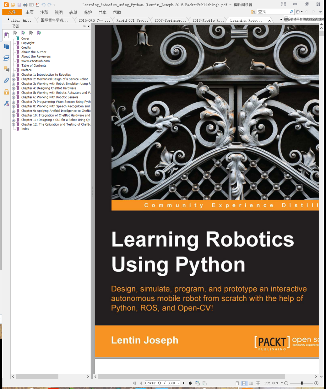Close the Learning_Robo document tab
The height and width of the screenshot is (389, 326).
[269, 20]
